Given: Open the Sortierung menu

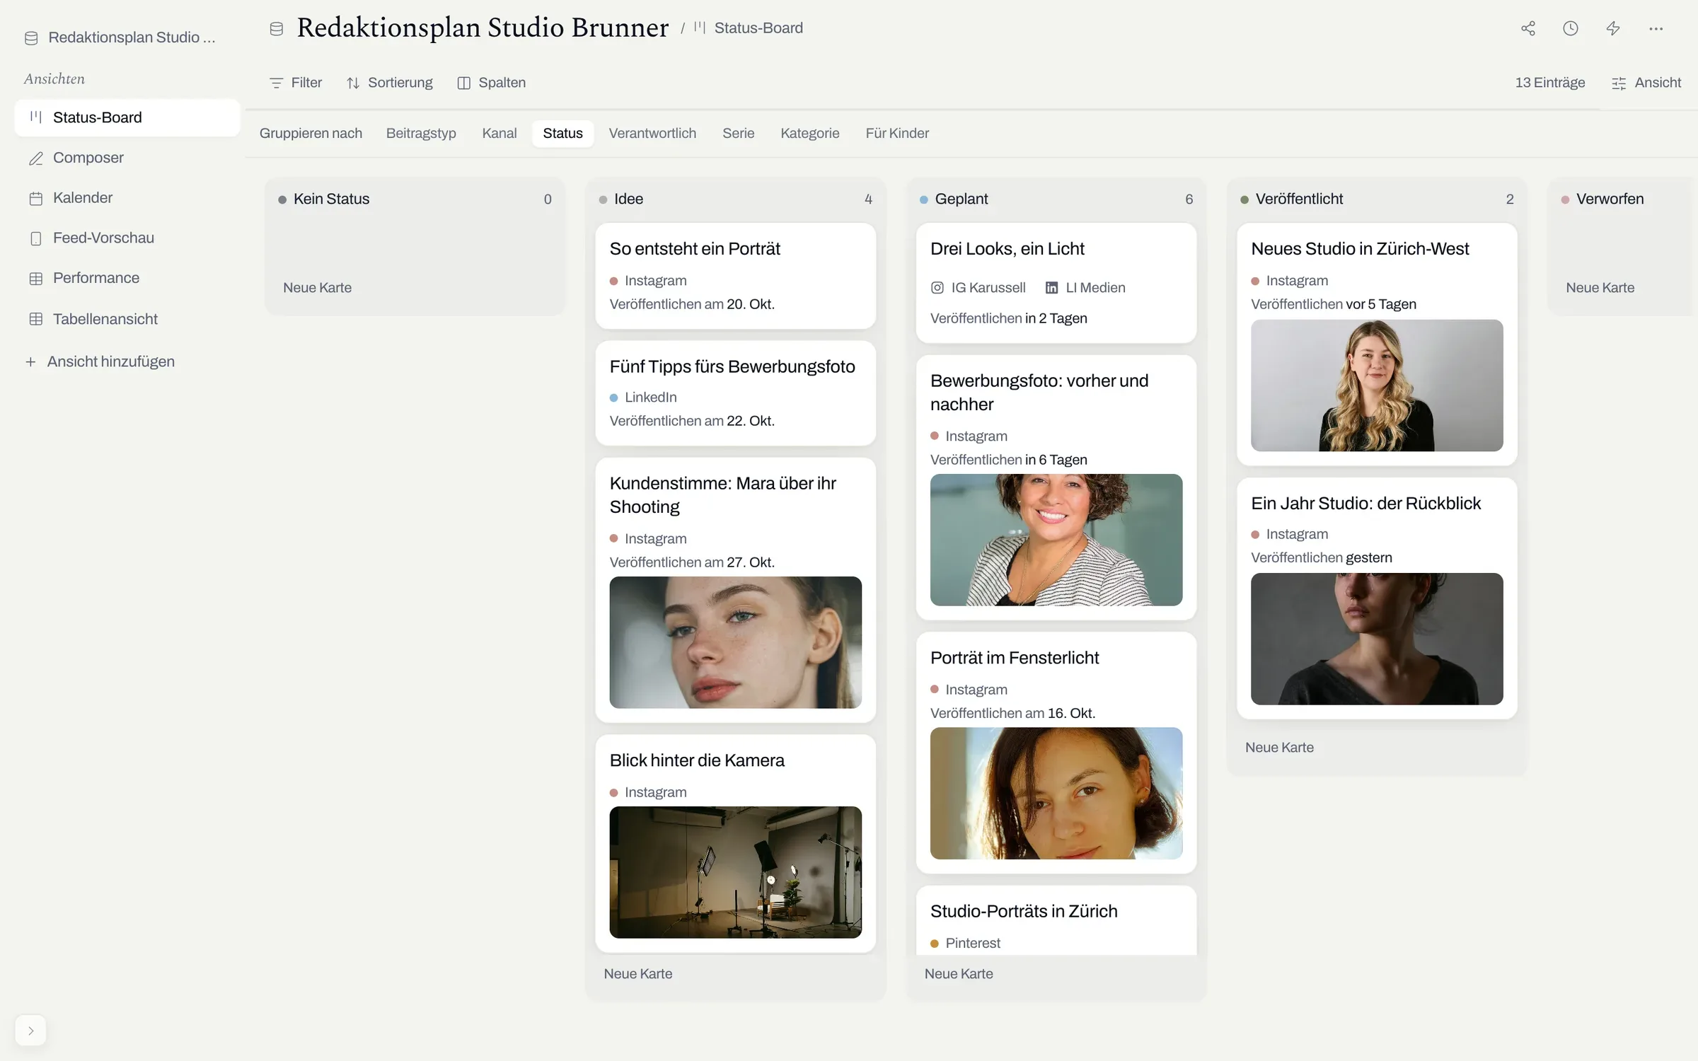Looking at the screenshot, I should (390, 83).
